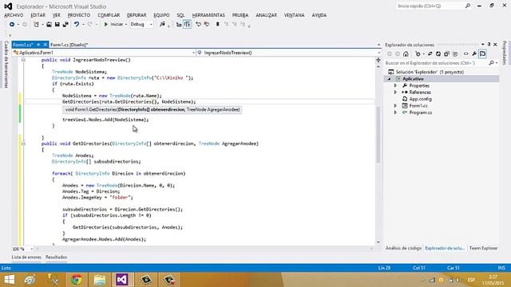
Task: Open the Solution Explorer window position dropdown
Action: [x=482, y=45]
